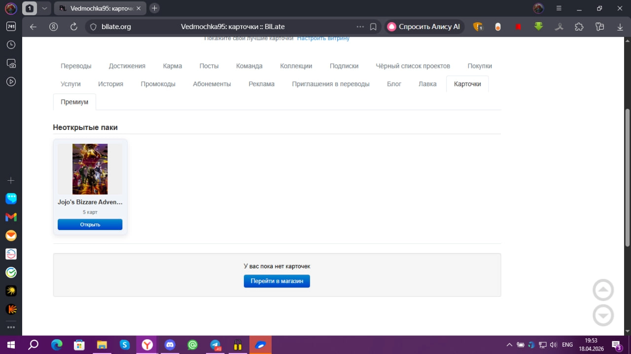Click the Jojo's Bizzare Adventure pack image
631x354 pixels.
(90, 169)
